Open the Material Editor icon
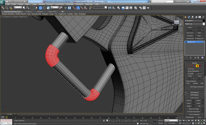Viewport: 206px width, 125px height. click(136, 8)
